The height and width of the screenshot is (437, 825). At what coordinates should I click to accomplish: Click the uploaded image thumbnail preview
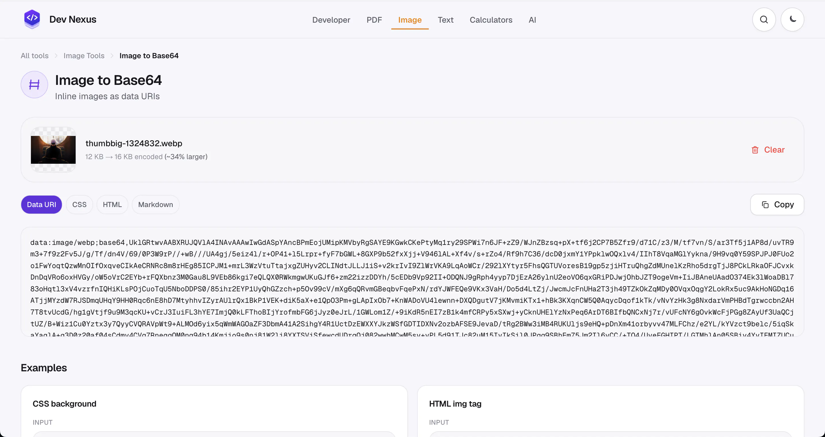point(53,150)
